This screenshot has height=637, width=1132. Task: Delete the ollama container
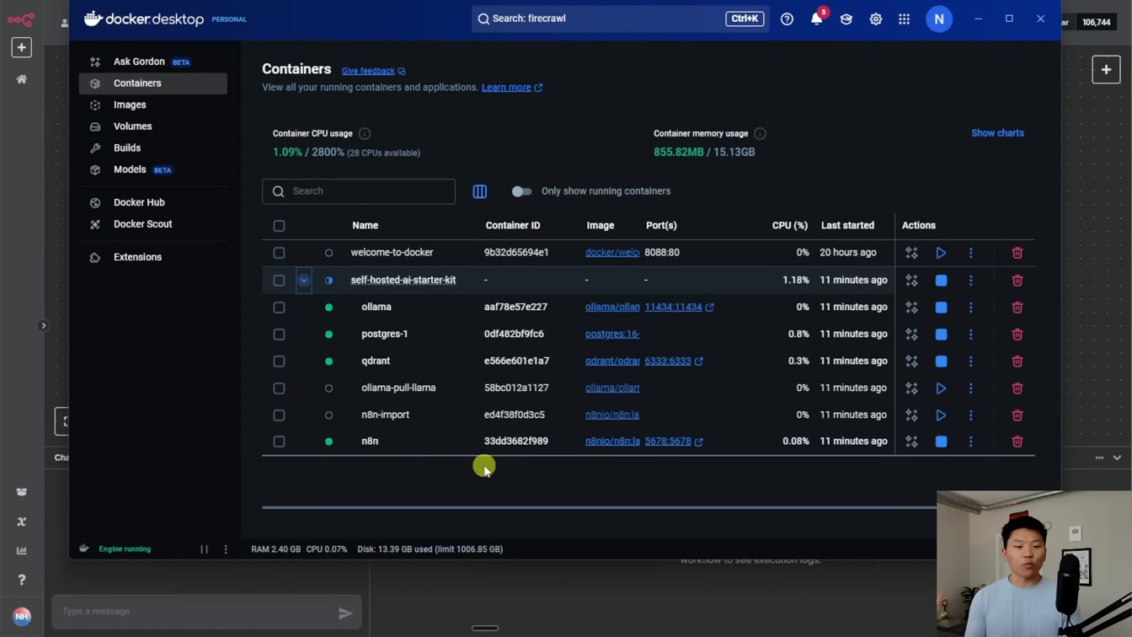pyautogui.click(x=1017, y=308)
